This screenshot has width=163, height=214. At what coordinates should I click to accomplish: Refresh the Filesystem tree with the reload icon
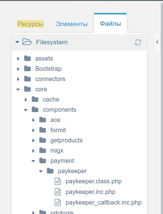click(x=138, y=42)
